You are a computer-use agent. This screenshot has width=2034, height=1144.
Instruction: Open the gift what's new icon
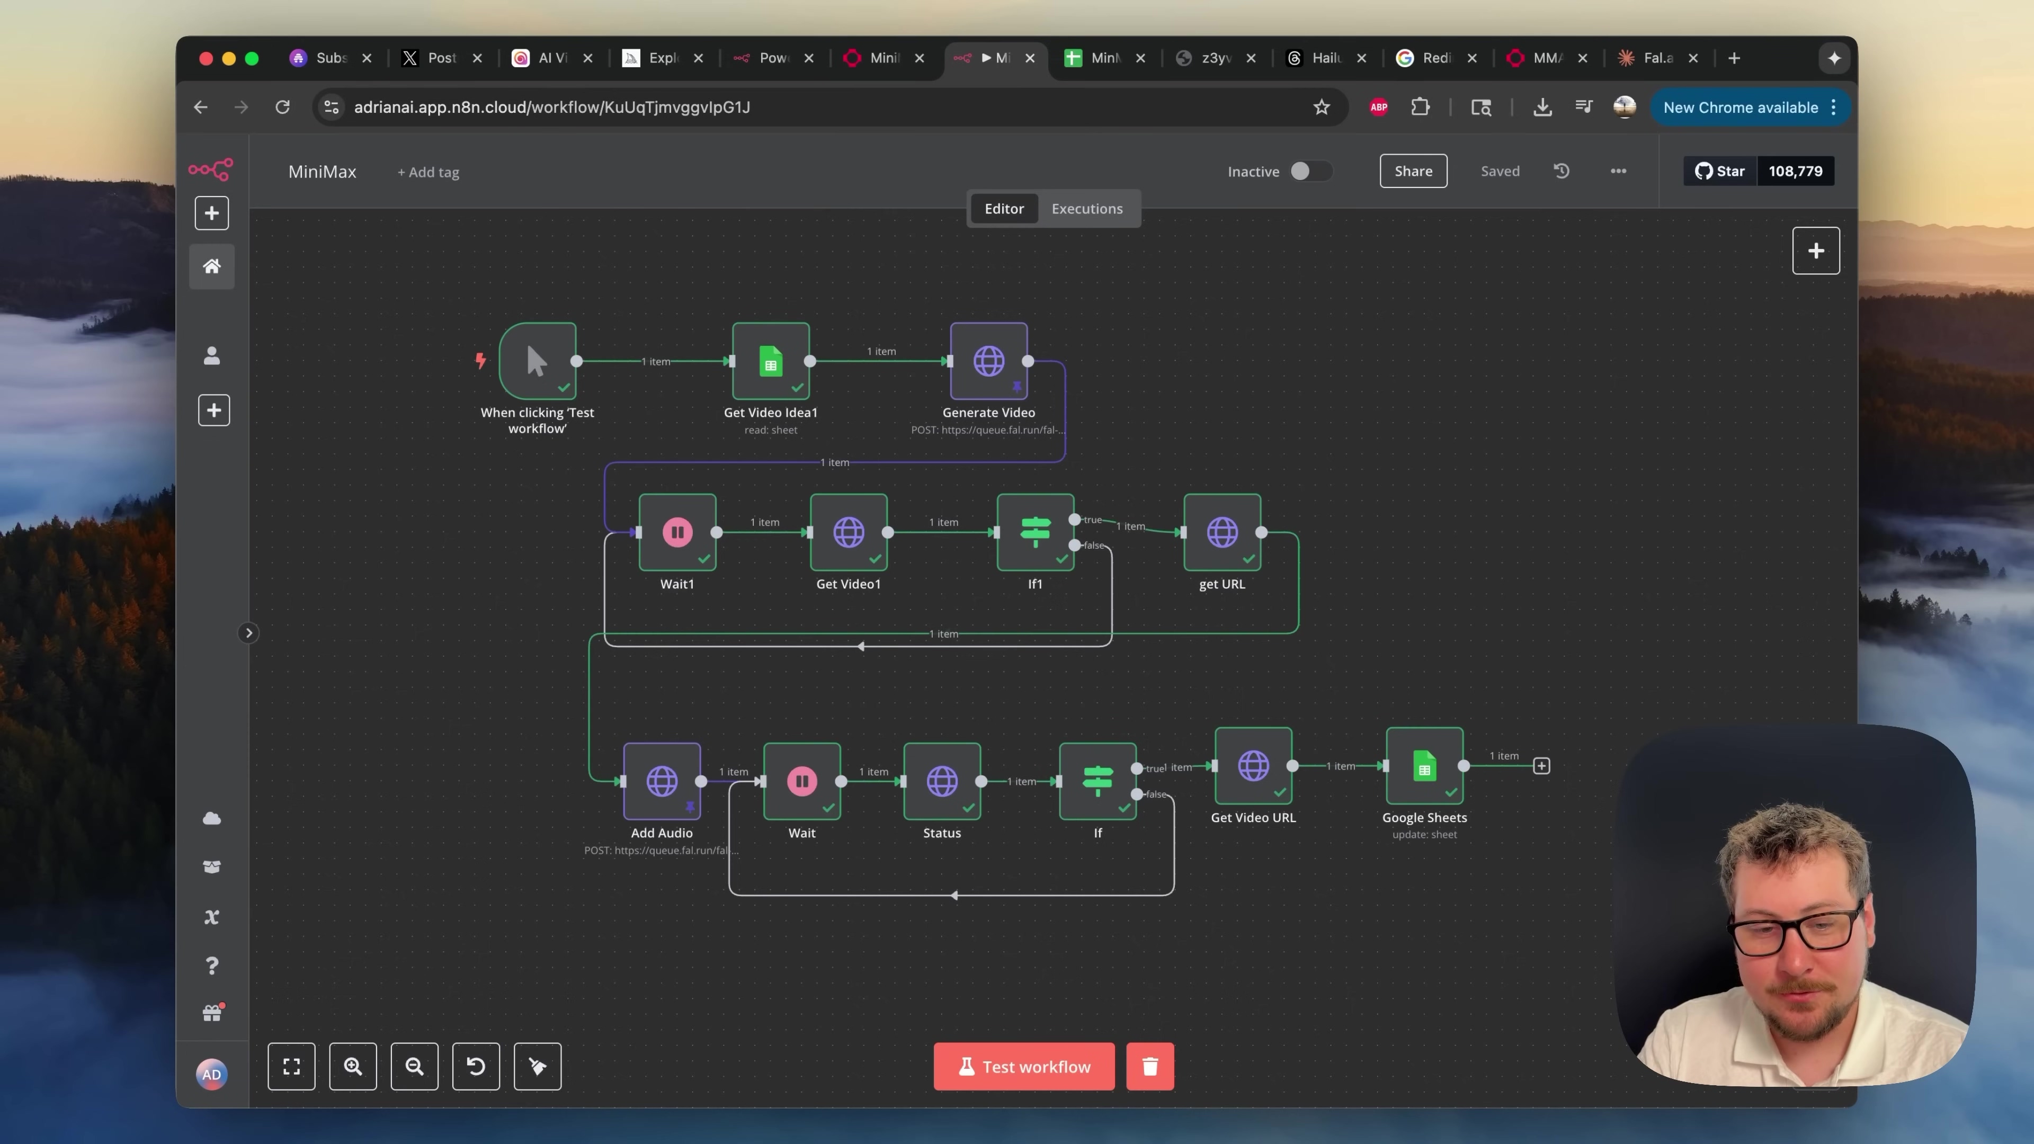pos(212,1013)
